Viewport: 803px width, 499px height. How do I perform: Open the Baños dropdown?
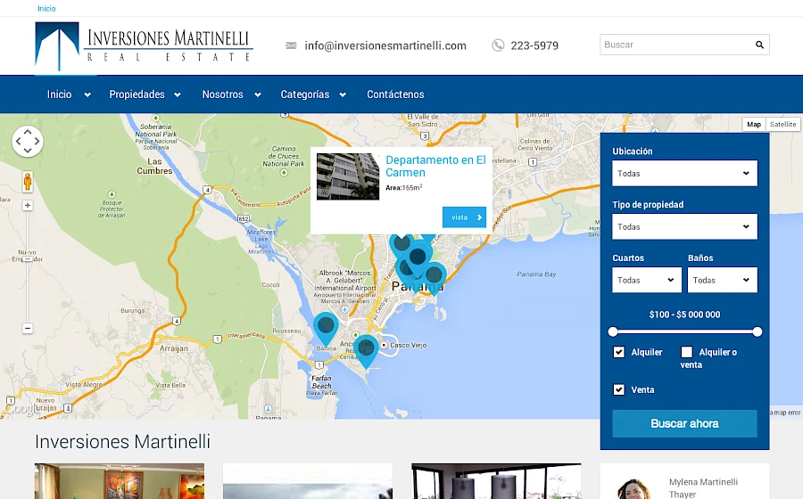[722, 280]
